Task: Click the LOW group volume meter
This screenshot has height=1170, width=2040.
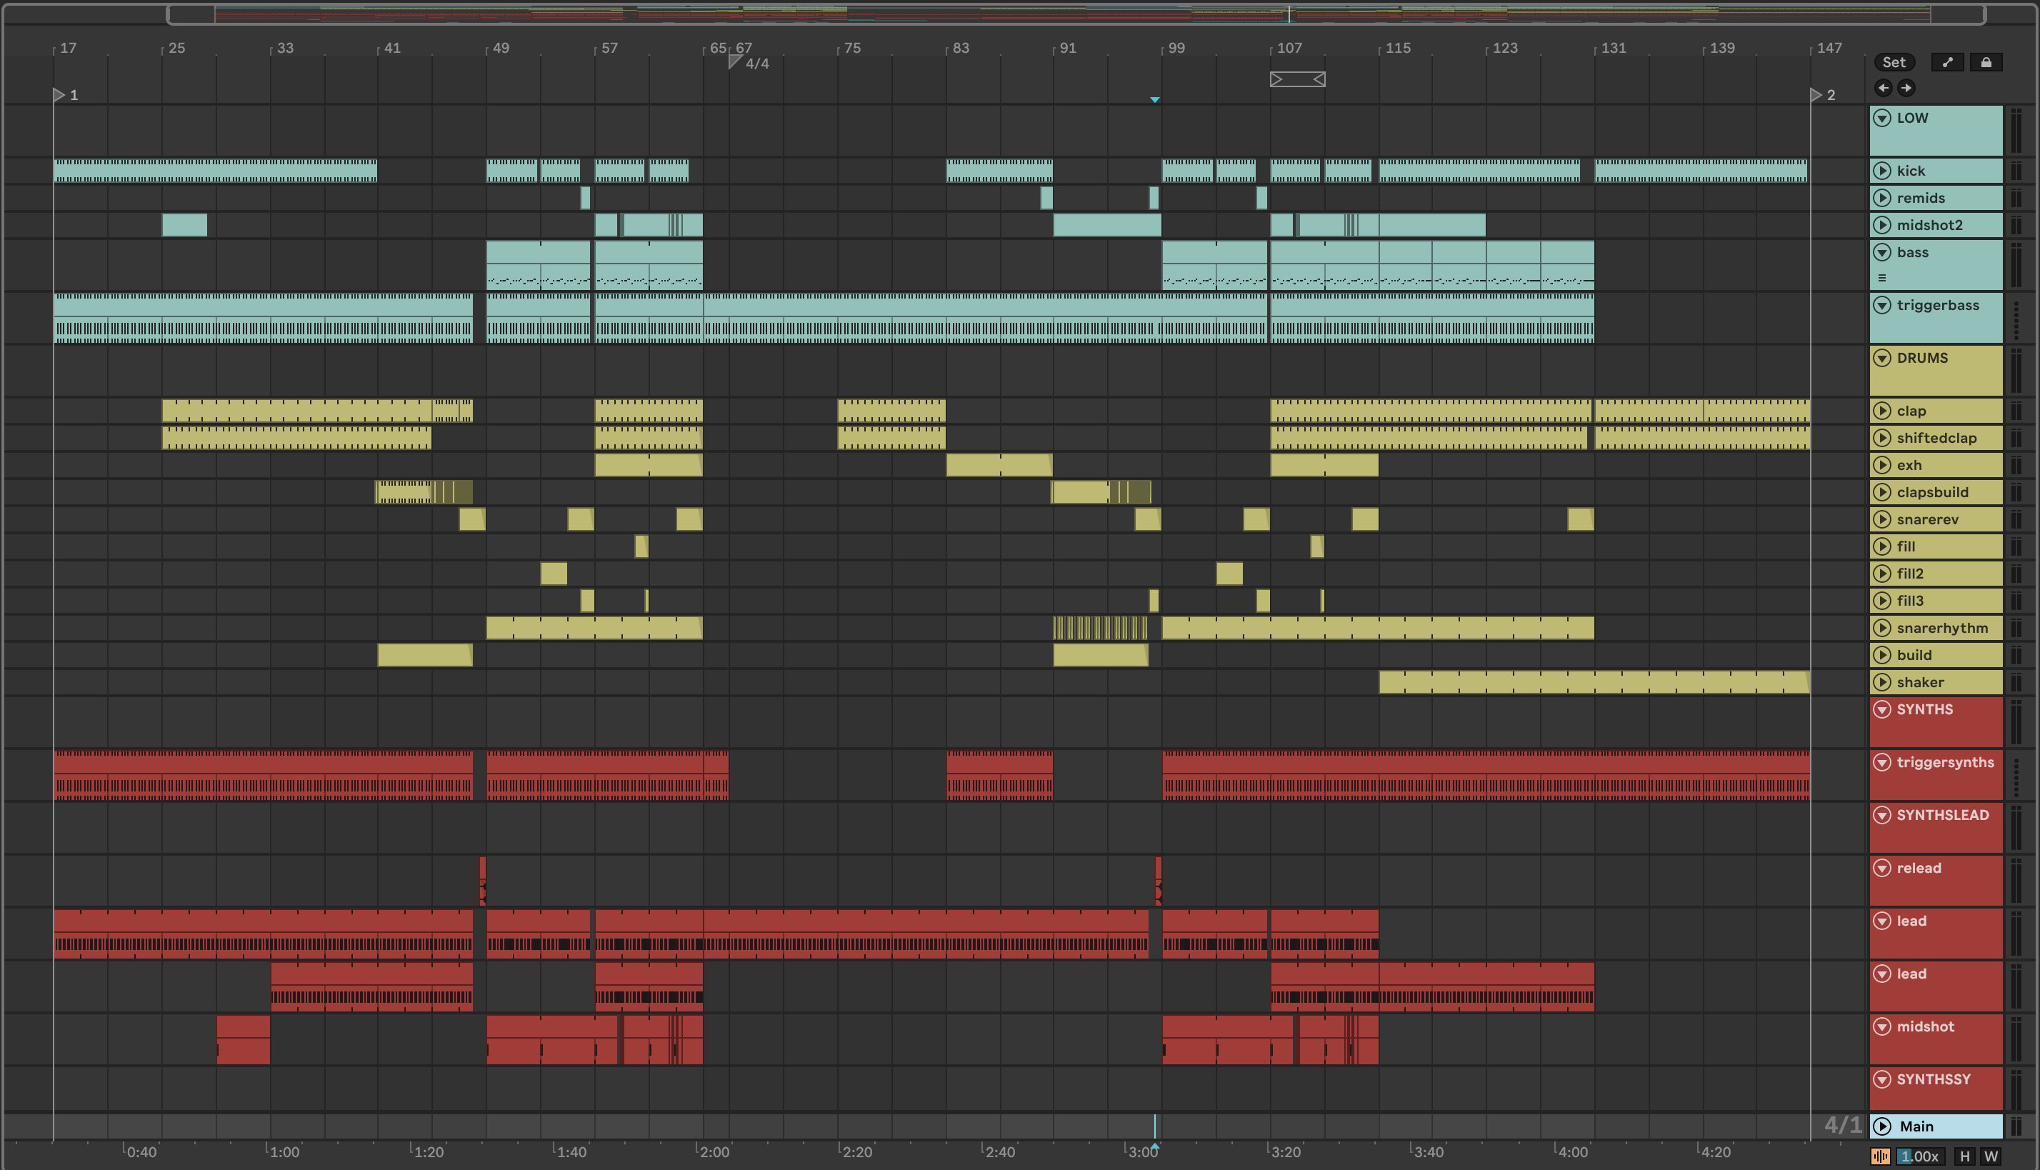Action: 2016,131
